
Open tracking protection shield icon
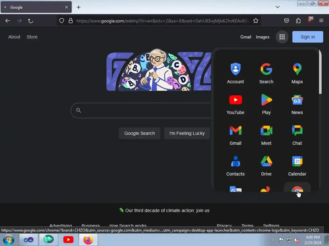click(61, 21)
